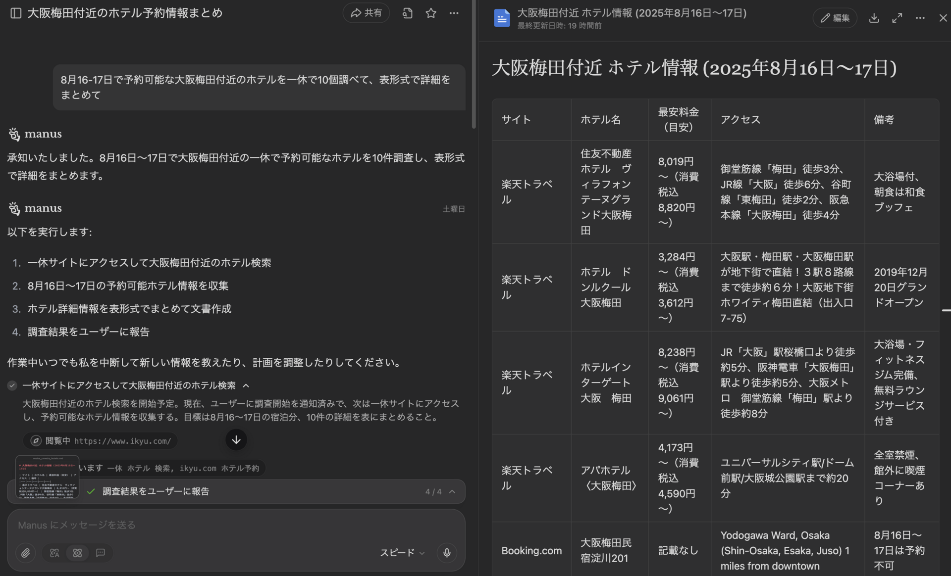Click the completed step check circle
Viewport: 951px width, 576px height.
(12, 385)
